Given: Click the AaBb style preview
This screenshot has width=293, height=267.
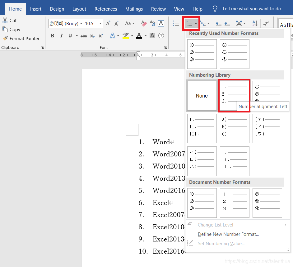Looking at the screenshot, I should pyautogui.click(x=285, y=25).
